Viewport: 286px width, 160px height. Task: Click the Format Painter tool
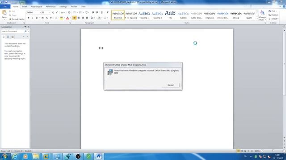pyautogui.click(x=17, y=19)
